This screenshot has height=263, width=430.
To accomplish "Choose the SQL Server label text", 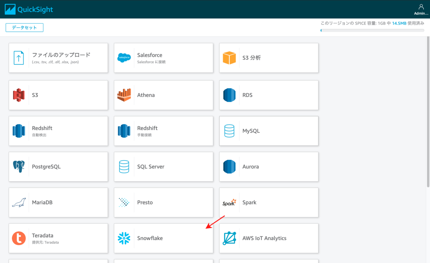I will pyautogui.click(x=151, y=167).
